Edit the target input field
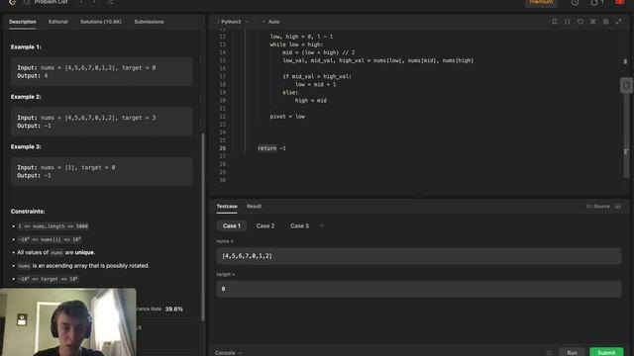 [x=419, y=289]
